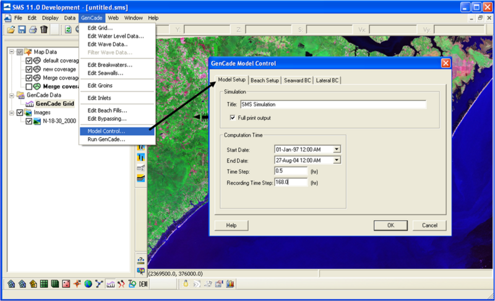This screenshot has height=301, width=495.
Task: Click the green Refresh icon in toolbar
Action: pos(68,30)
